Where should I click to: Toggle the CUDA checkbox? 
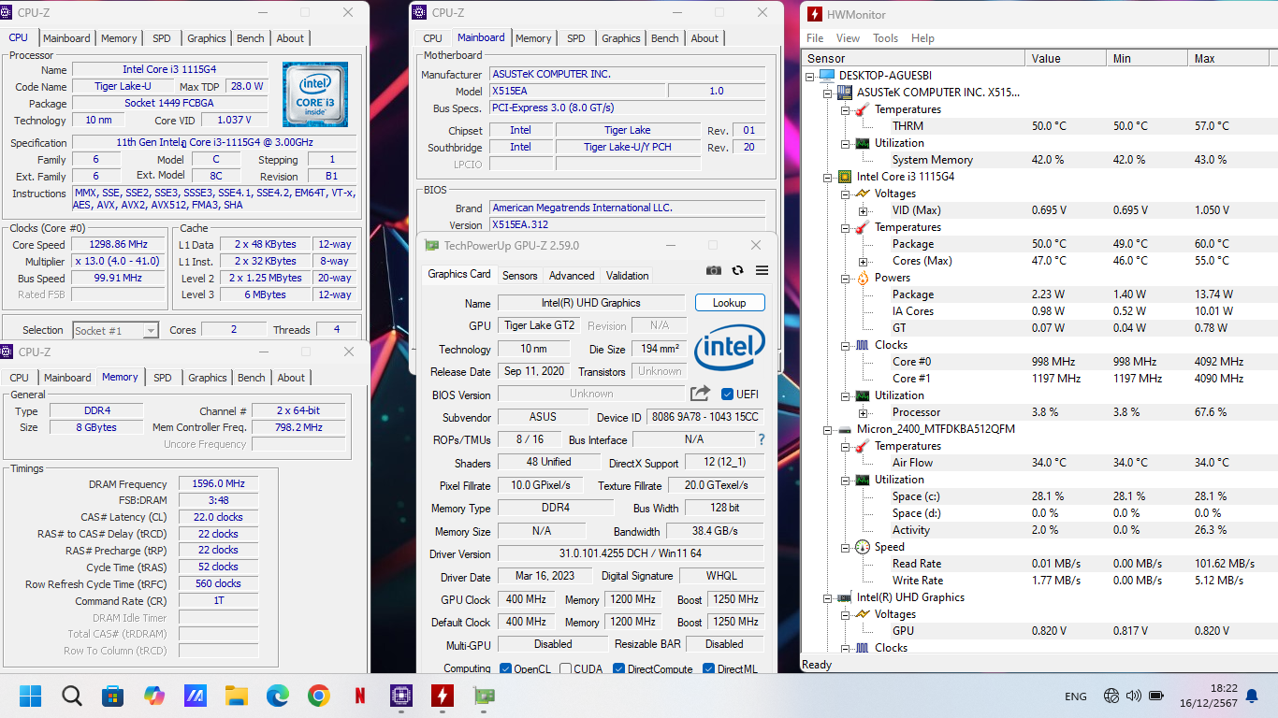(x=564, y=668)
